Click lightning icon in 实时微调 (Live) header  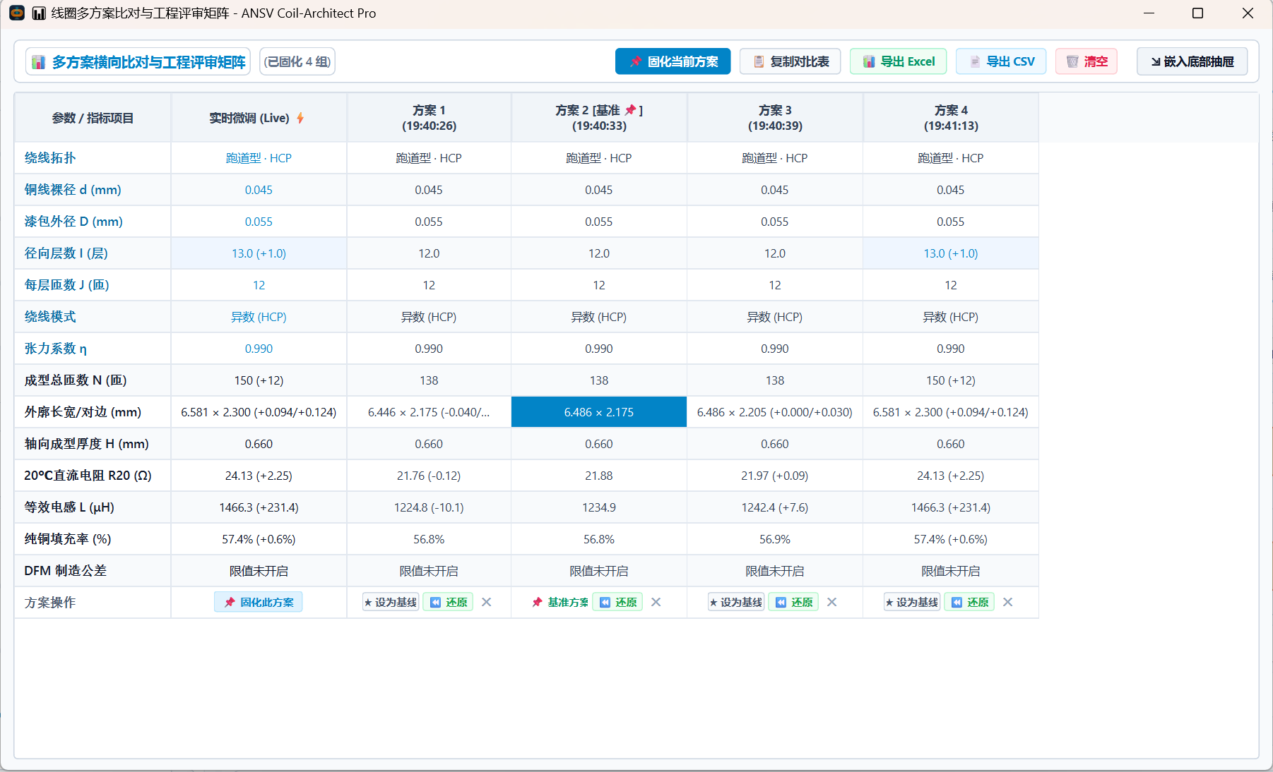(x=300, y=118)
